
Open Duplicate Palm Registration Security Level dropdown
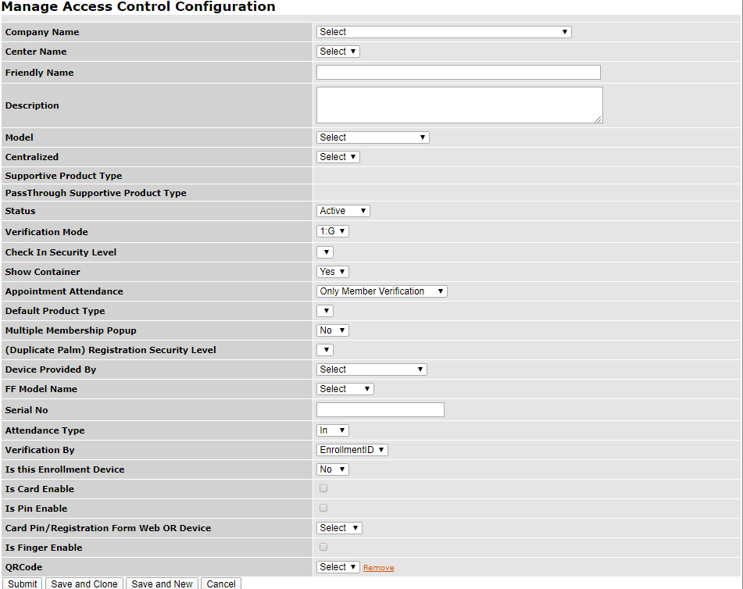tap(325, 350)
